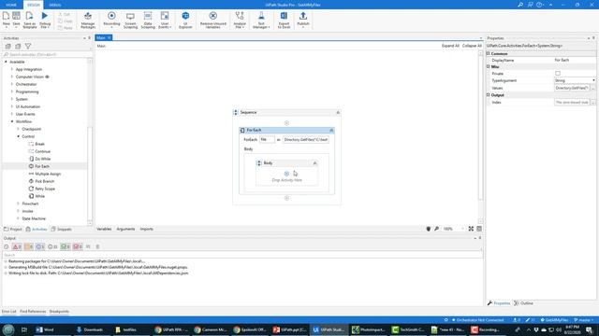Screen dimensions: 599x336
Task: Start Recording from ribbon
Action: coord(111,20)
